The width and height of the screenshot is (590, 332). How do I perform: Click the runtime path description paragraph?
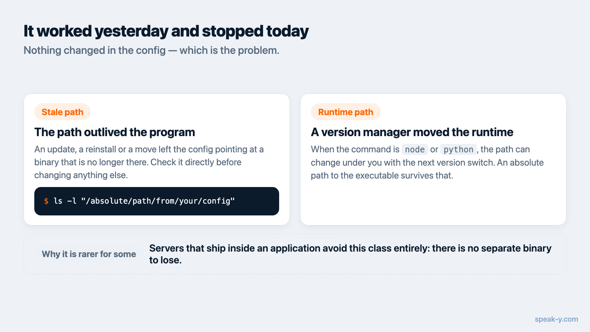427,162
